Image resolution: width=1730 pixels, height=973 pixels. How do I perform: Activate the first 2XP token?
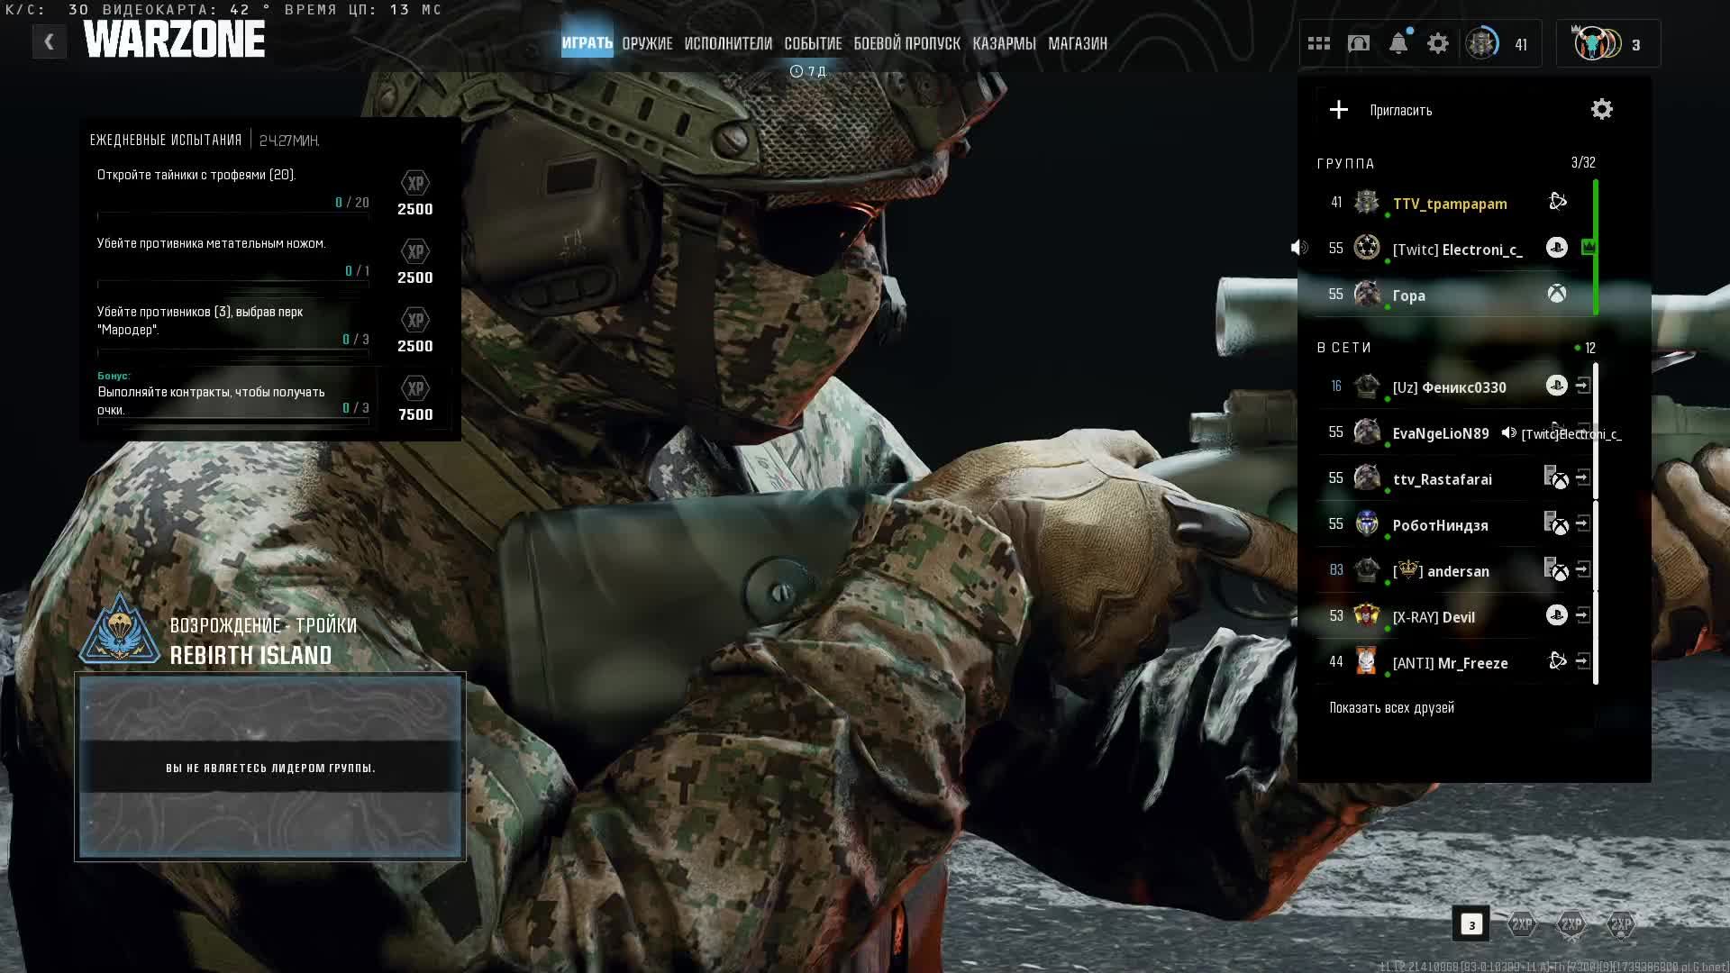click(x=1522, y=924)
